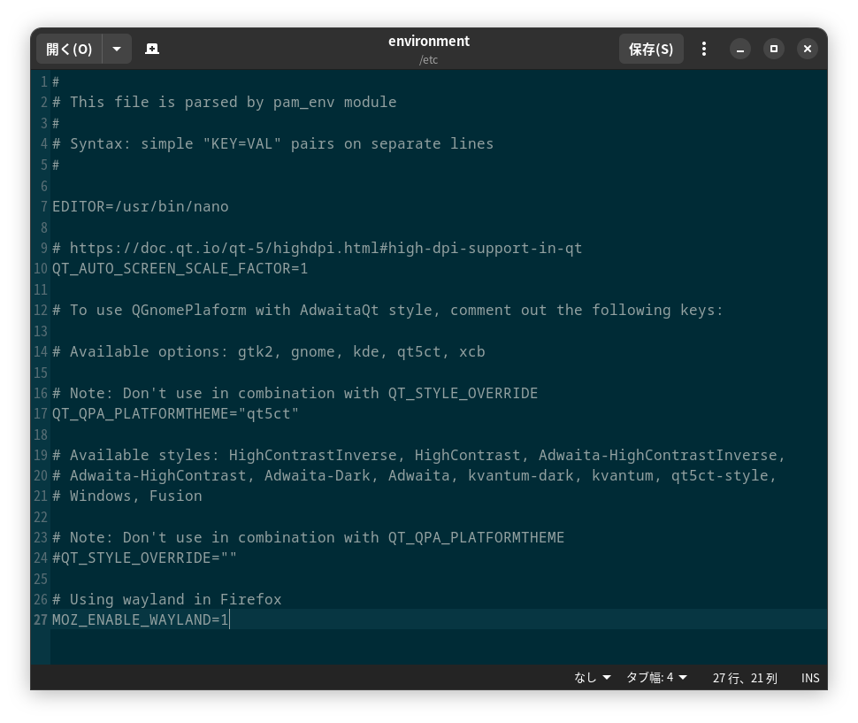Open the タブ幅: 4 tab width dropdown
This screenshot has height=723, width=858.
[x=656, y=678]
